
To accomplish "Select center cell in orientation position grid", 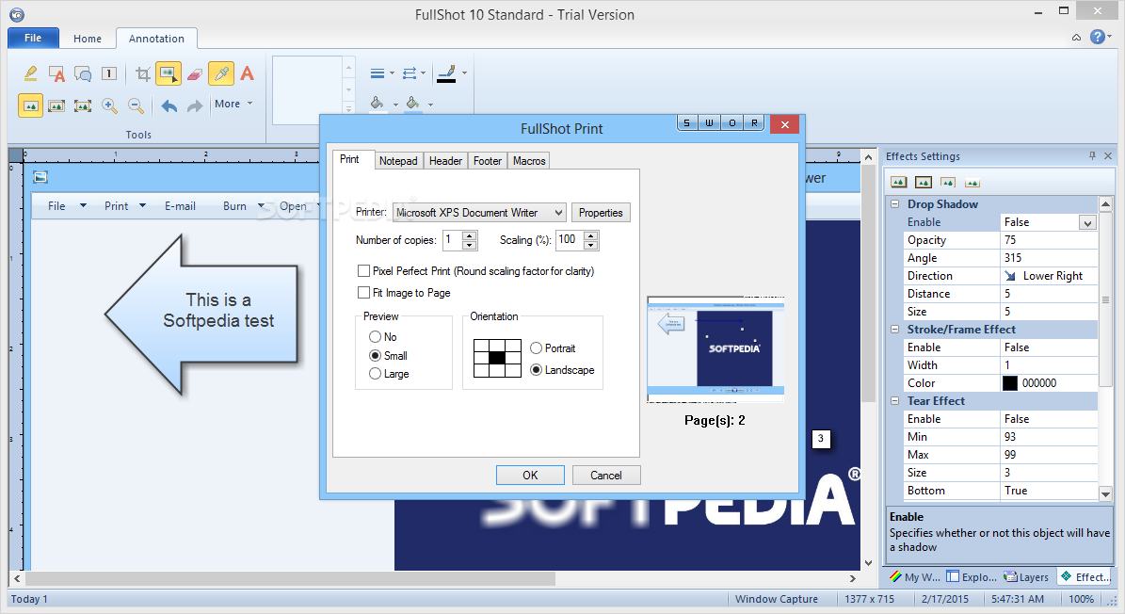I will coord(497,358).
